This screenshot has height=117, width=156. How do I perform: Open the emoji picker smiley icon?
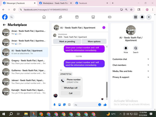point(100,105)
